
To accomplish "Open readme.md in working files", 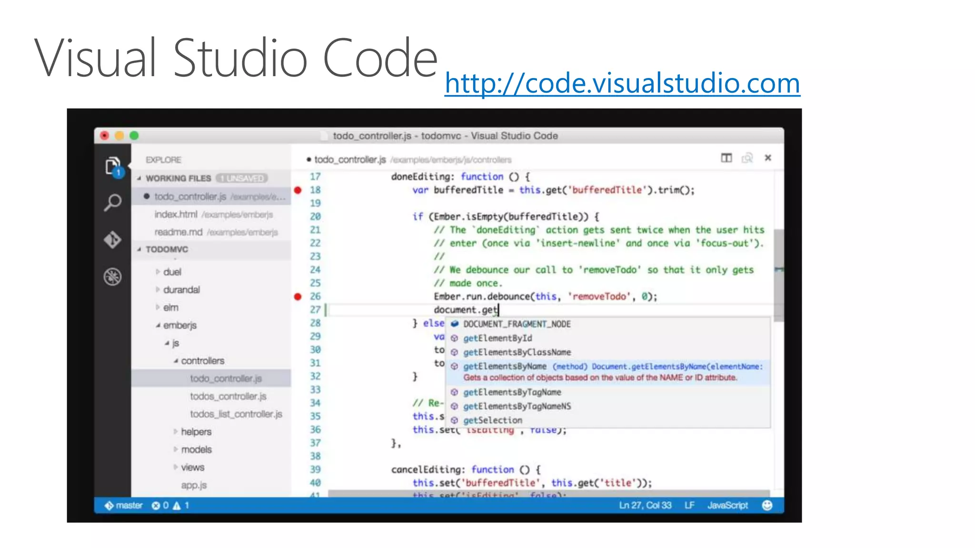I will [x=211, y=232].
